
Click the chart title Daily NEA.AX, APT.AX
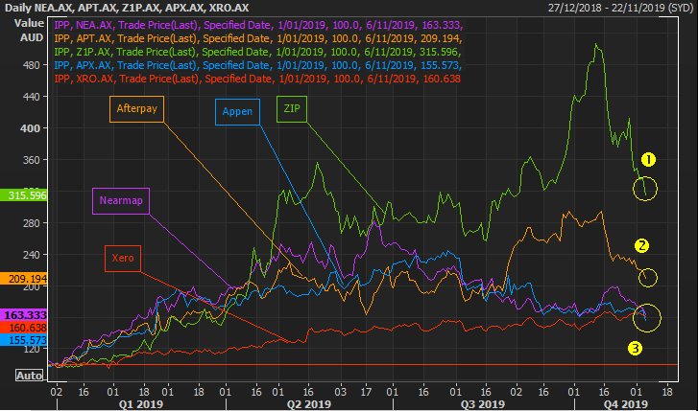click(x=127, y=8)
